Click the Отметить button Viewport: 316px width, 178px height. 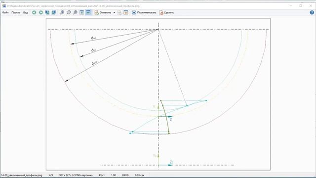coord(103,12)
